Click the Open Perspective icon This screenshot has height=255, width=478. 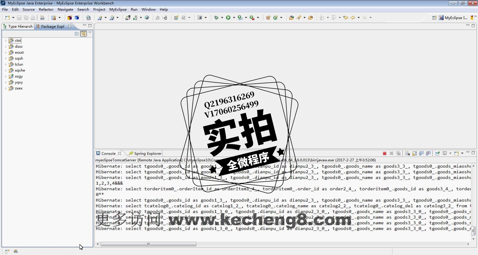tap(434, 18)
